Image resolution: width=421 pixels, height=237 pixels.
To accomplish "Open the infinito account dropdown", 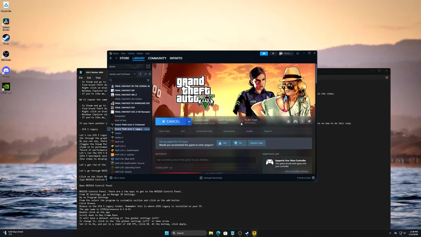I will point(286,53).
